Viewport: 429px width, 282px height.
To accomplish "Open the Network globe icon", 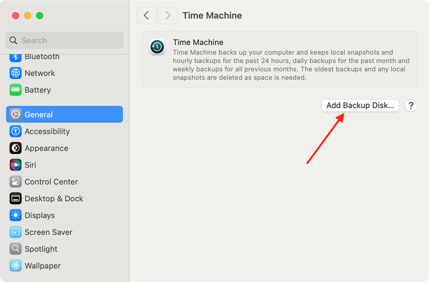I will click(16, 73).
